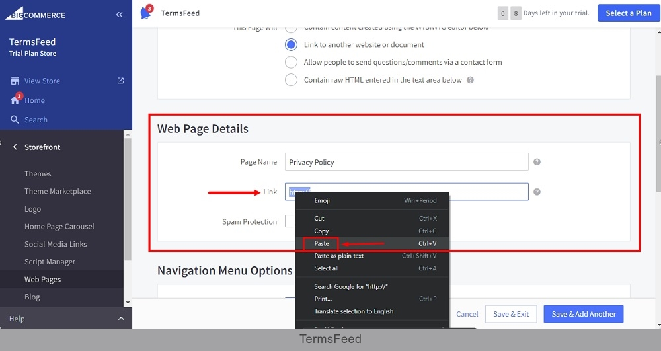
Task: Click the Search link in sidebar
Action: tap(36, 120)
